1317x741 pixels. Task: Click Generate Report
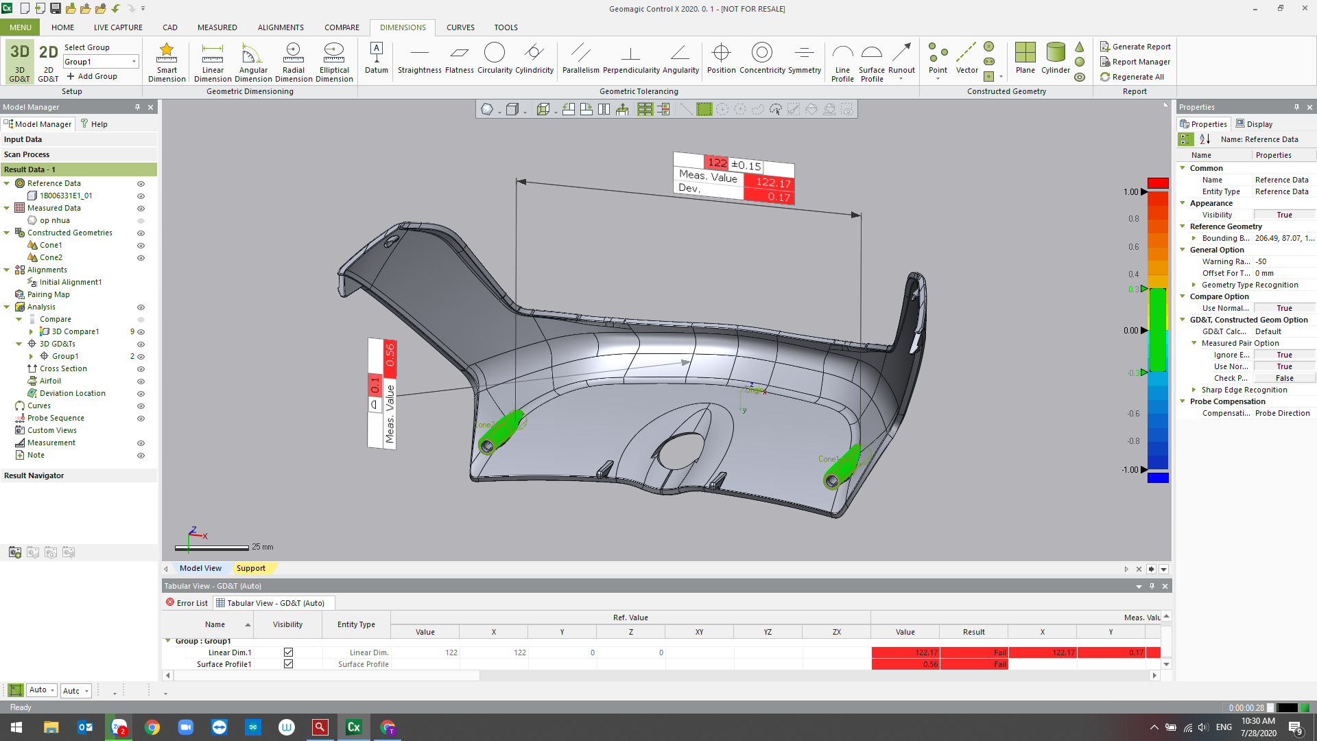(x=1135, y=47)
